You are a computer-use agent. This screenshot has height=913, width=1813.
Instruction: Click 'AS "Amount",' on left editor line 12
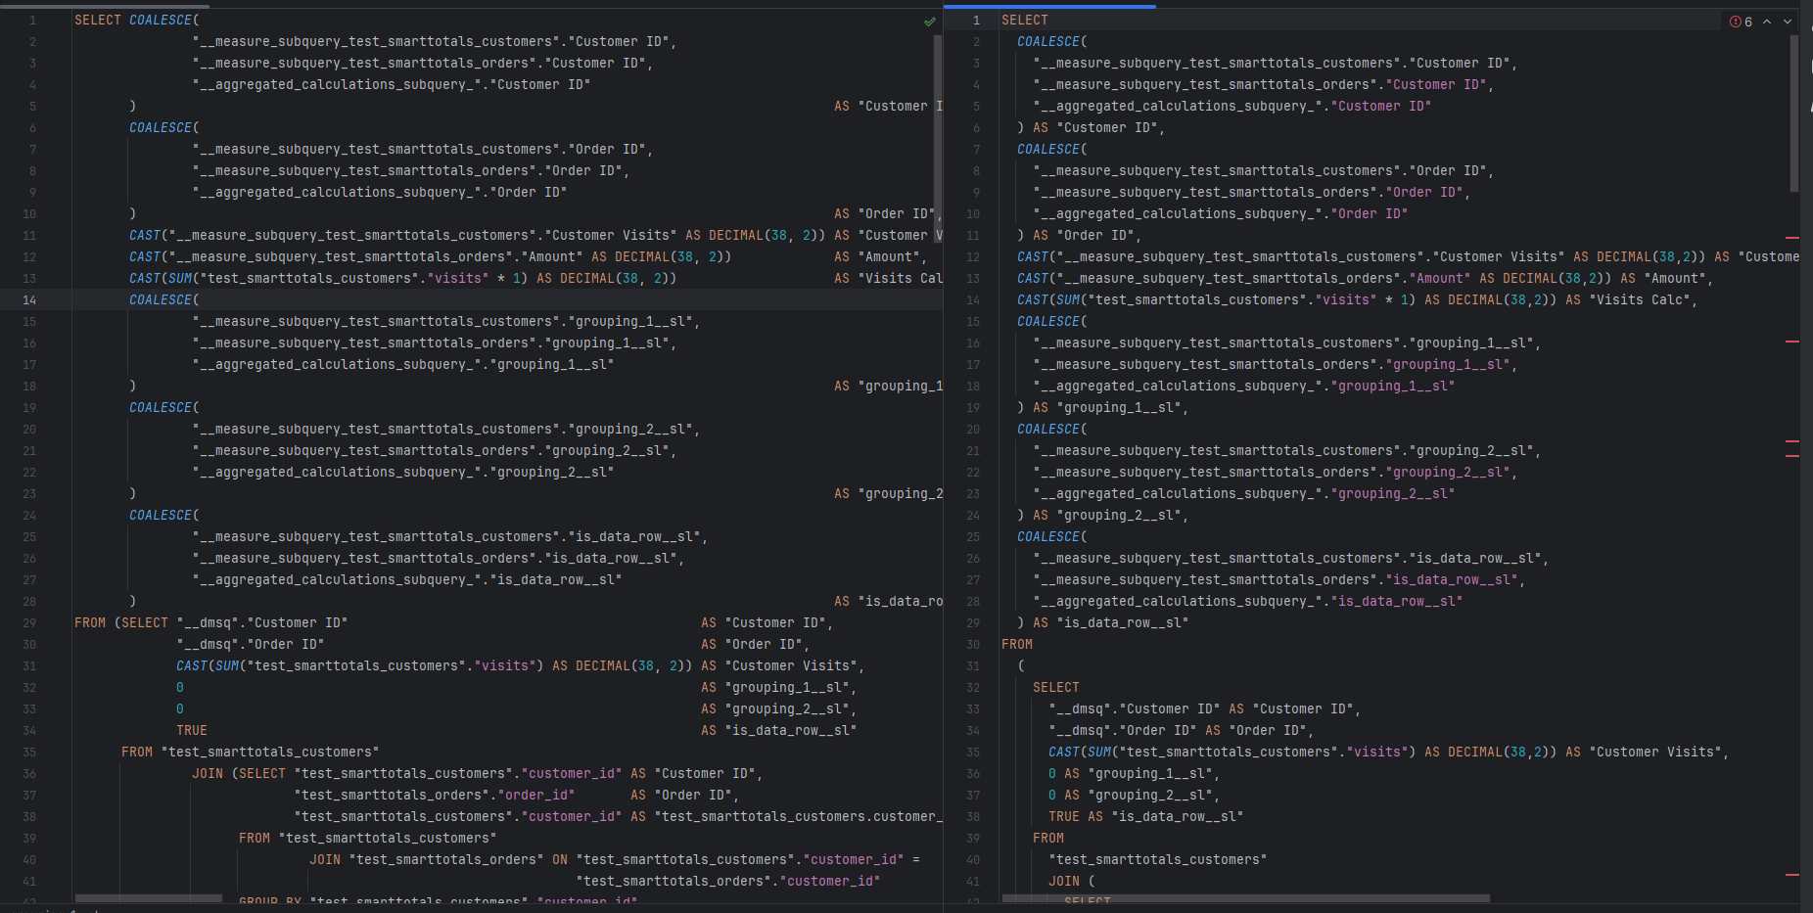pyautogui.click(x=880, y=257)
